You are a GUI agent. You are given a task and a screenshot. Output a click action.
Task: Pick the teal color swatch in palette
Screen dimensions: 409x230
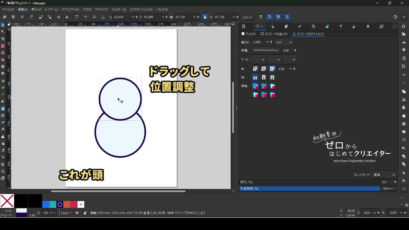pyautogui.click(x=53, y=204)
